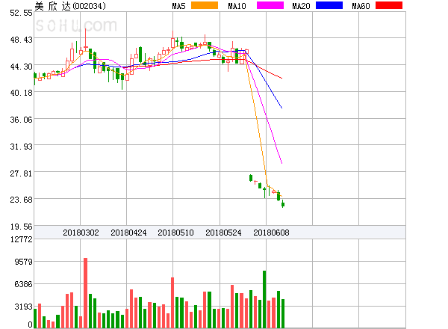Click the 31.93 price axis label
448x329 pixels.
tap(21, 147)
